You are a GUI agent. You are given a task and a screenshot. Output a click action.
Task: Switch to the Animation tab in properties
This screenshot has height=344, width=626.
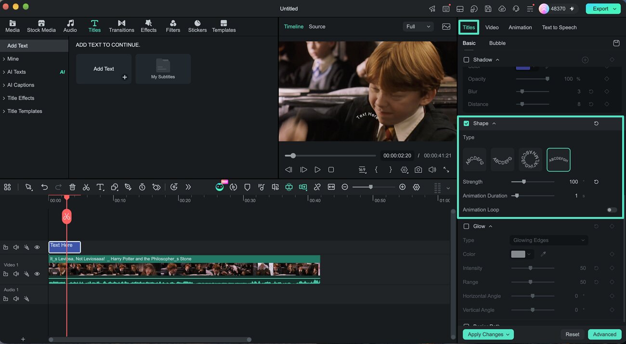tap(520, 27)
